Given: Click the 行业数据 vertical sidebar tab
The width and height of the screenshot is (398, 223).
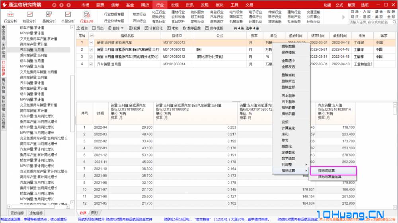Looking at the screenshot, I should click(x=4, y=68).
